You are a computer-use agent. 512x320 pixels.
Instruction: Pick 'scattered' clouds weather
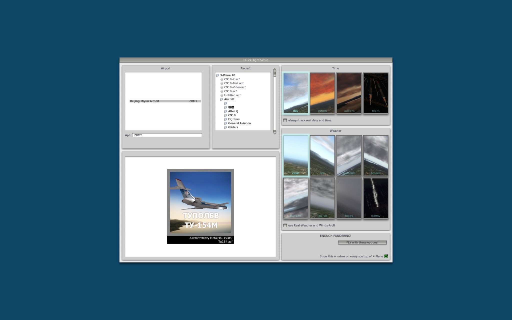(349, 155)
